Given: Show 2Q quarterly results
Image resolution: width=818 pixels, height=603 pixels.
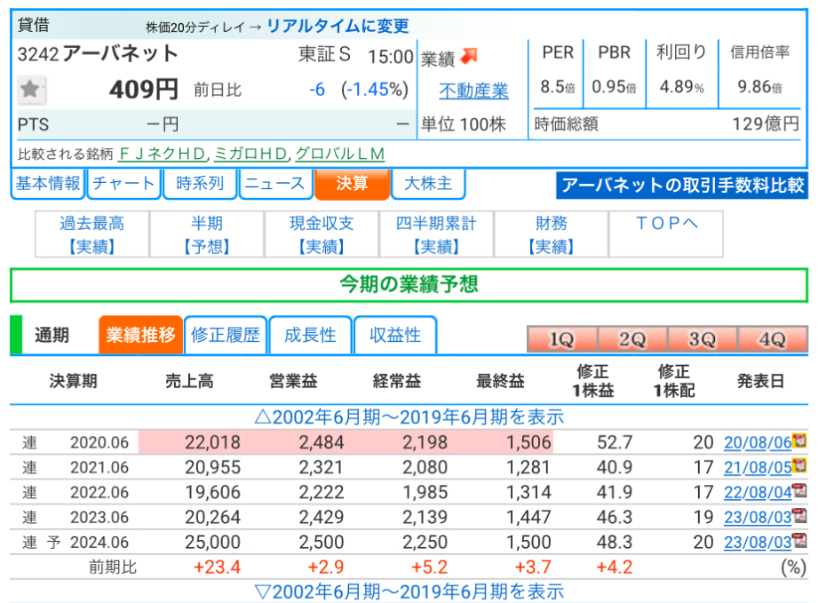Looking at the screenshot, I should point(632,339).
